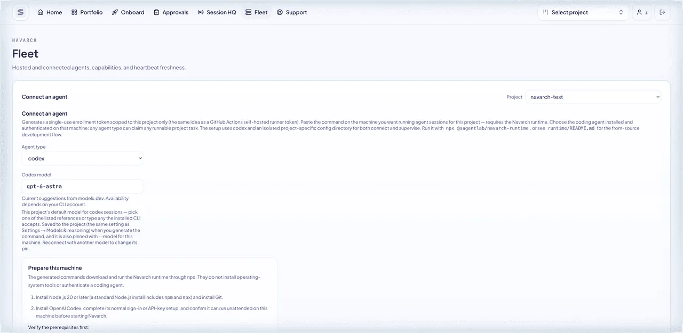Image resolution: width=683 pixels, height=333 pixels.
Task: Click the Fleet page heading
Action: point(26,54)
